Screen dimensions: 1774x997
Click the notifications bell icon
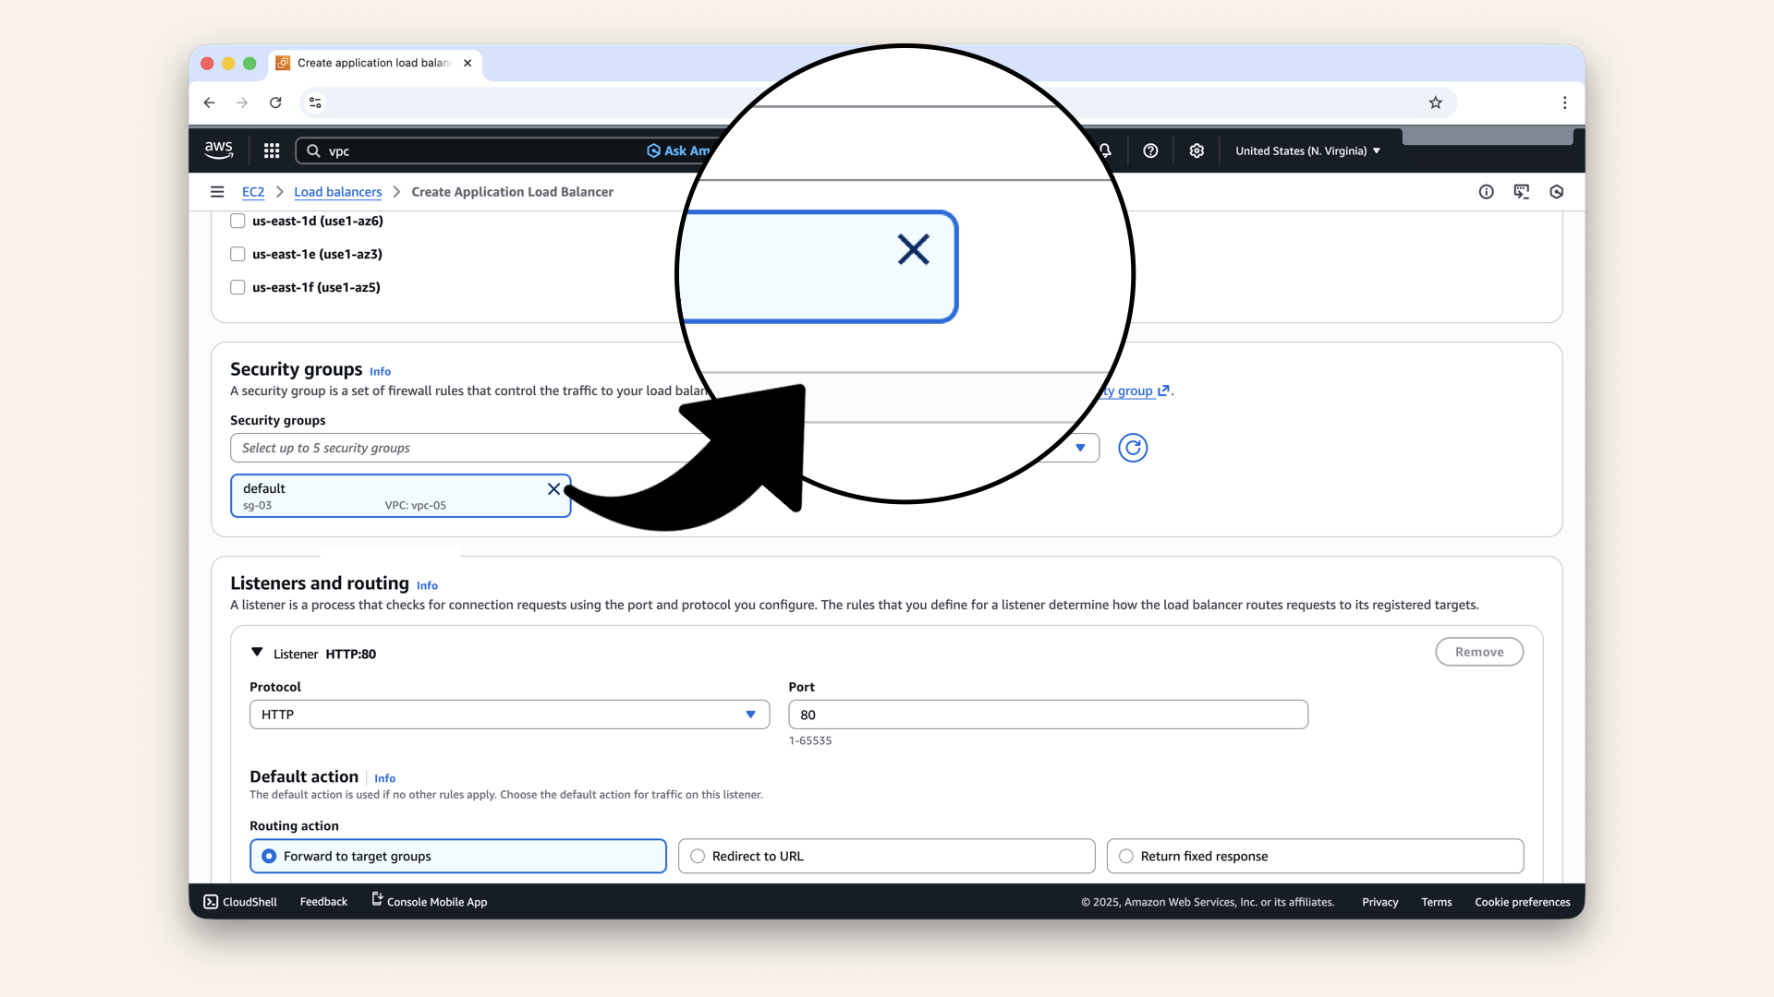(x=1105, y=150)
